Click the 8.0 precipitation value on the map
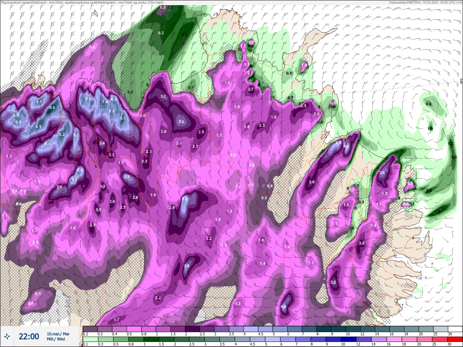Viewport: 463px width, 347px height. 39,102
